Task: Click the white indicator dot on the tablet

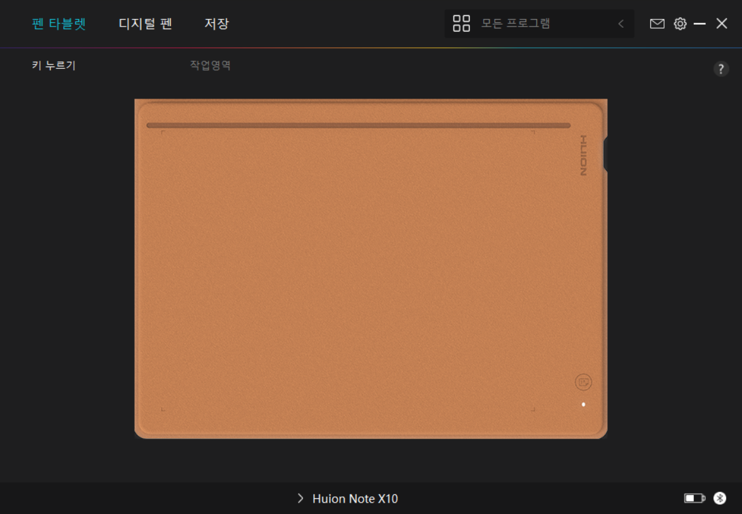Action: [x=583, y=404]
